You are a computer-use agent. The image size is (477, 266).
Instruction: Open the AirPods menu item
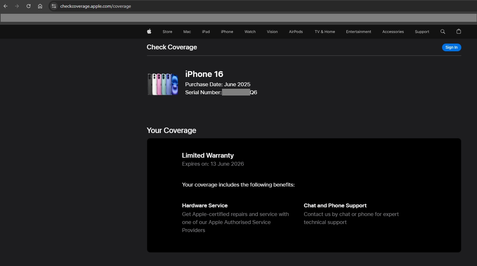point(296,32)
